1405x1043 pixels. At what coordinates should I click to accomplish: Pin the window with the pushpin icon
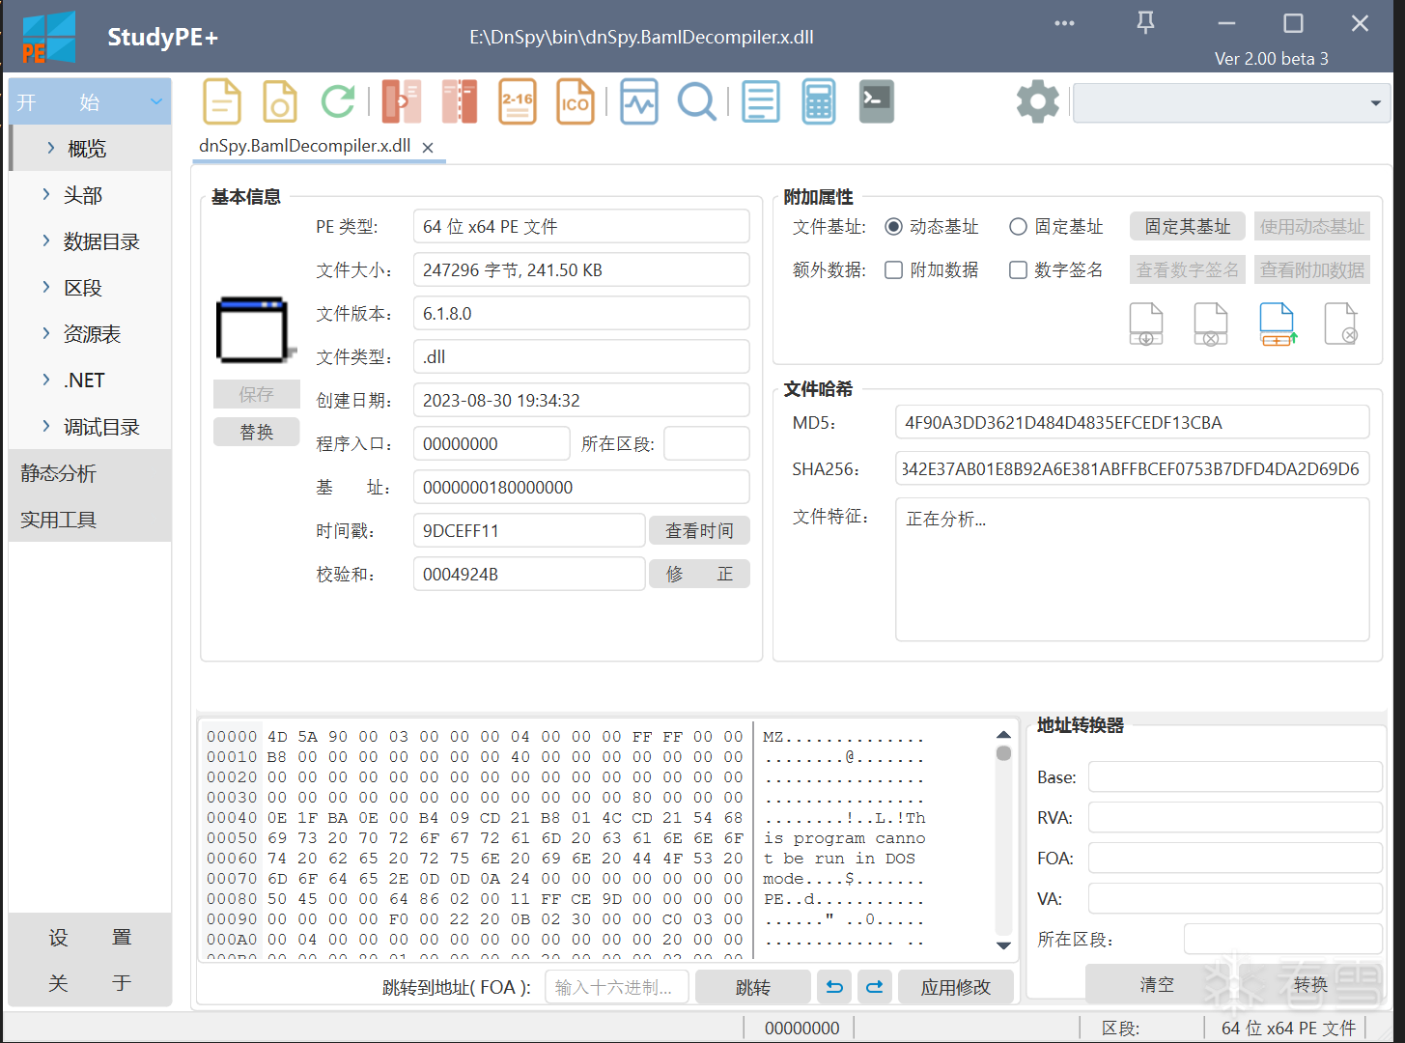coord(1145,23)
